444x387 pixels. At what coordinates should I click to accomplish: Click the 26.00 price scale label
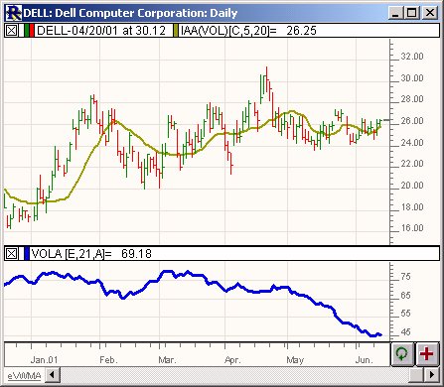pos(412,121)
